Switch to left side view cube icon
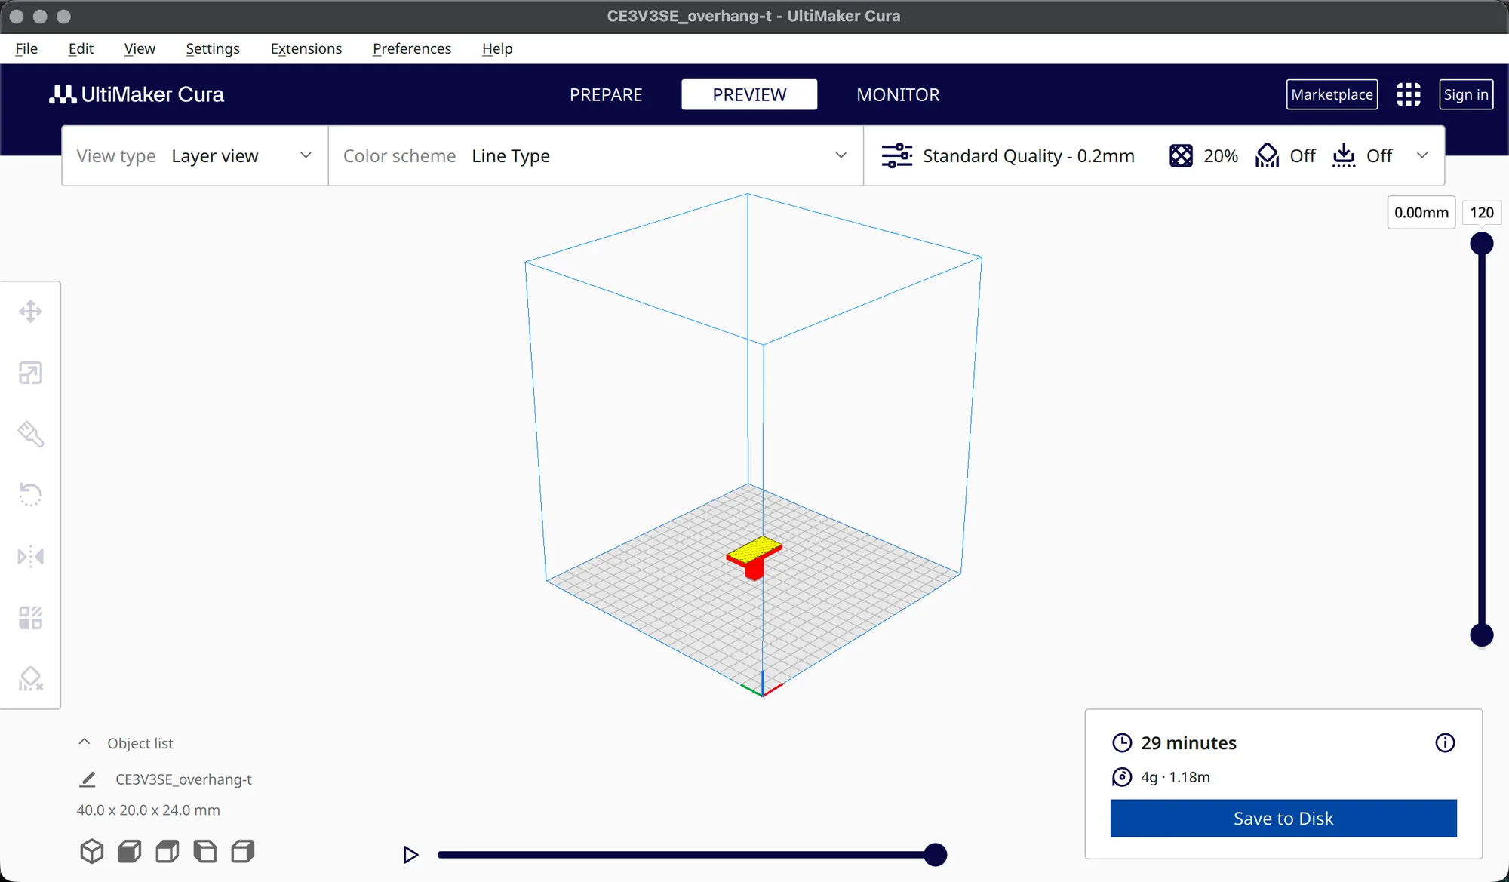The width and height of the screenshot is (1509, 882). point(205,851)
